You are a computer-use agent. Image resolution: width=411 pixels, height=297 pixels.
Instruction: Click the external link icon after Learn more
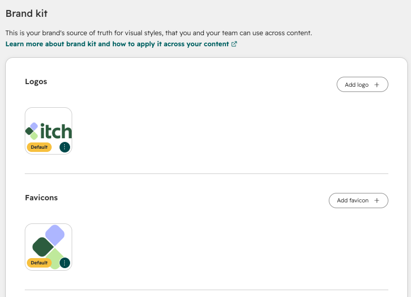pyautogui.click(x=234, y=44)
